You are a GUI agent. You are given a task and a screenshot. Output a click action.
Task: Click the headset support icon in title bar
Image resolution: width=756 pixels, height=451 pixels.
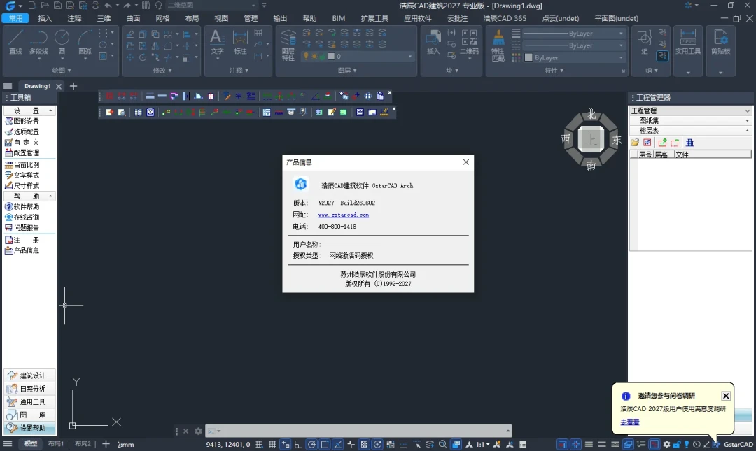(158, 6)
